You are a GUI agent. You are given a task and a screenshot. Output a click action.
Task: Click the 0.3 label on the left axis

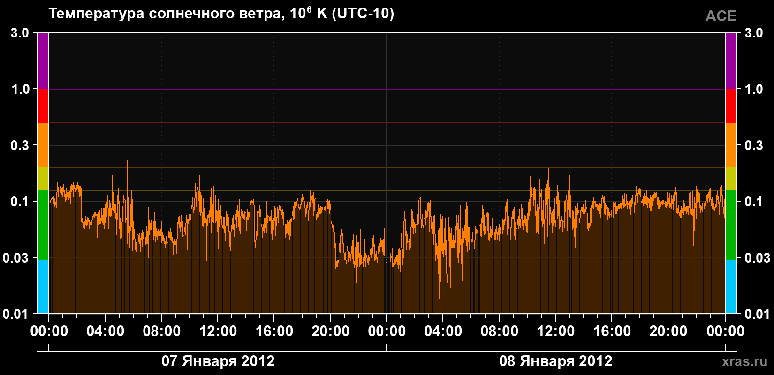pyautogui.click(x=20, y=145)
